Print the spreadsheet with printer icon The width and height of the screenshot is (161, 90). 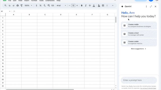pos(18,5)
